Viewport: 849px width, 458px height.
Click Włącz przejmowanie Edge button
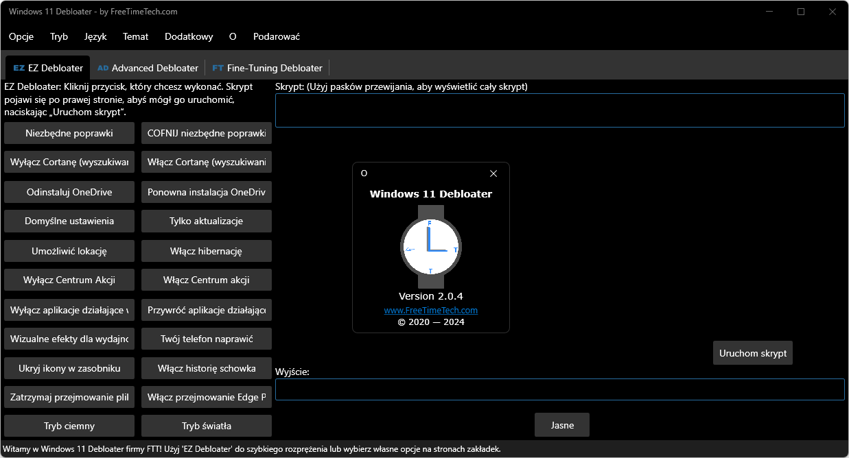207,397
